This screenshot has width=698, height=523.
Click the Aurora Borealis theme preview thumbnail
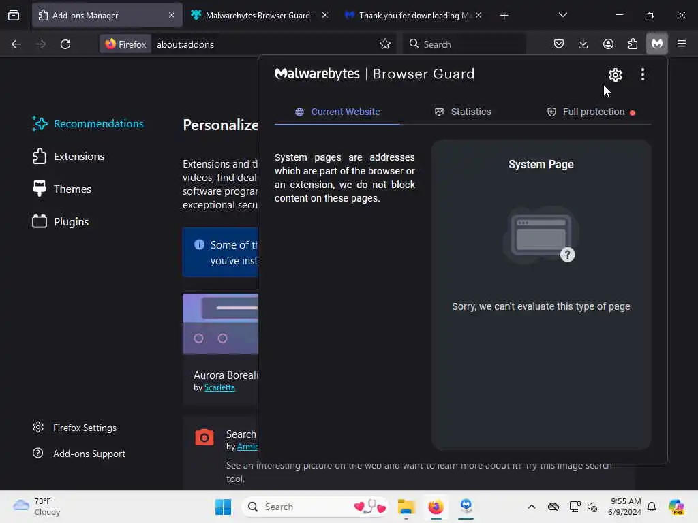point(220,323)
